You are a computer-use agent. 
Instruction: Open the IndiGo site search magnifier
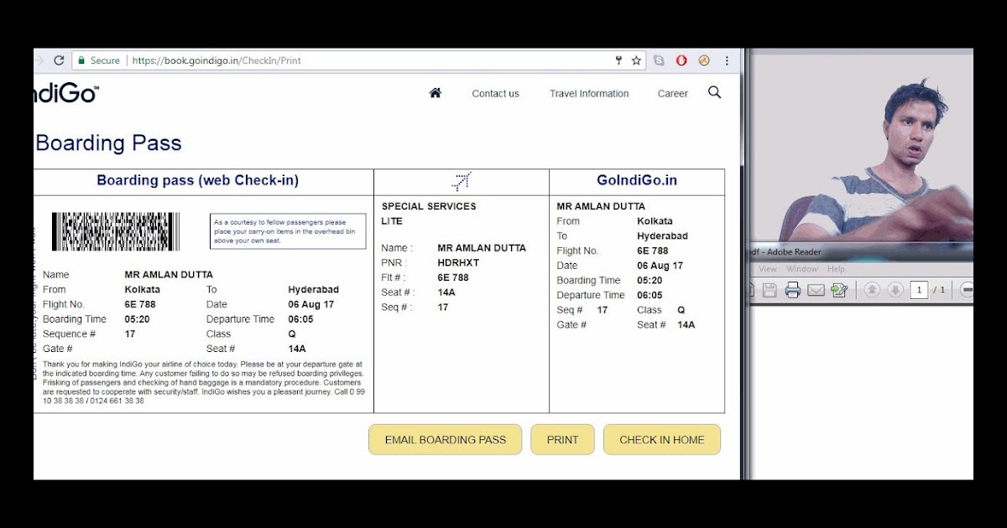714,92
